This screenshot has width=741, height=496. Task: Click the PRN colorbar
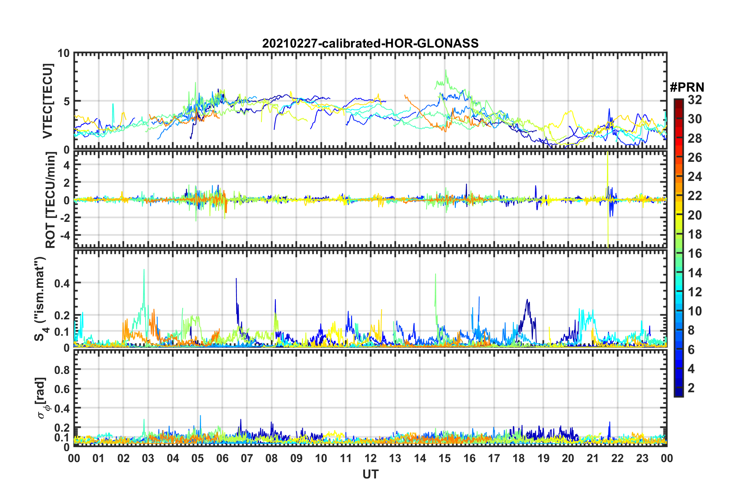click(x=679, y=248)
